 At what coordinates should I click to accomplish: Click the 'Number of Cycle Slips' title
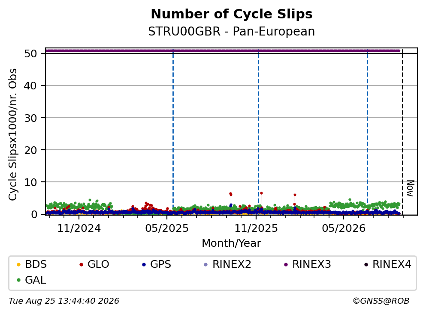232,14
